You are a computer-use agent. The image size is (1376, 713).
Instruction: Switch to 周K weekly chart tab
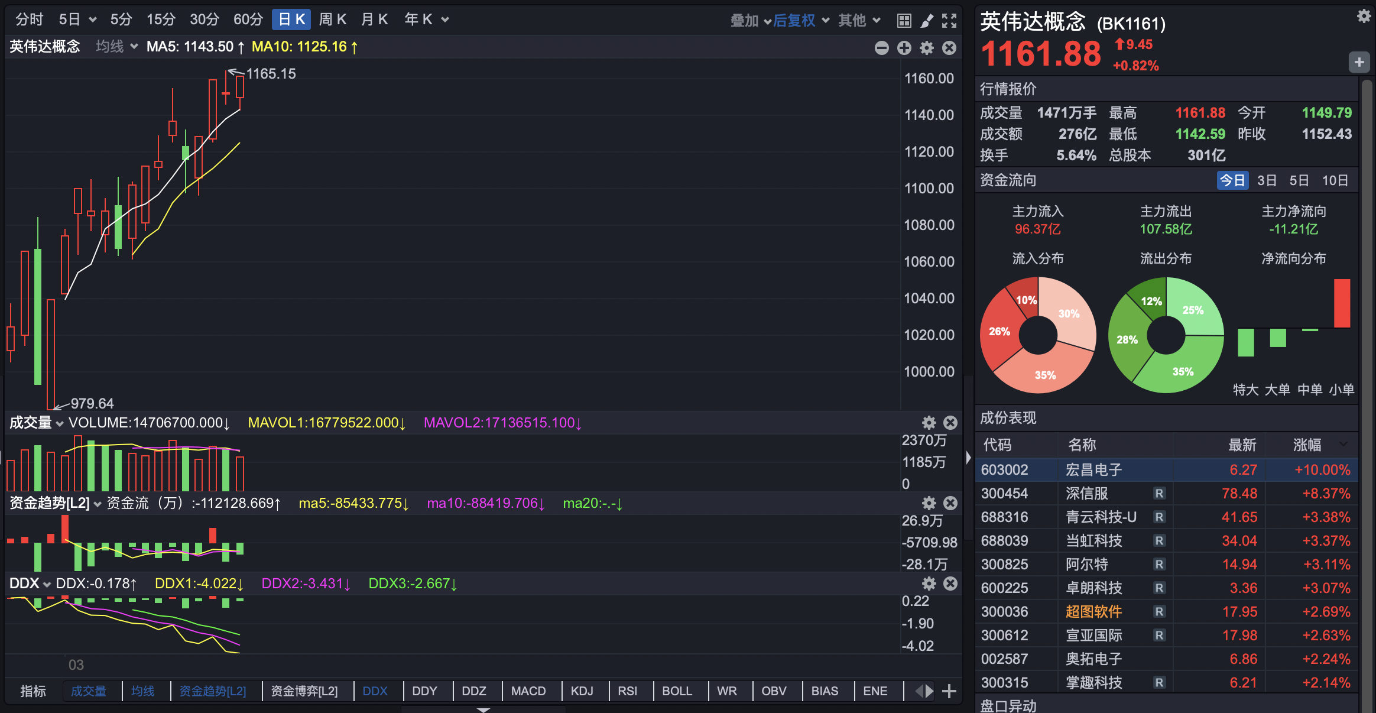coord(332,20)
